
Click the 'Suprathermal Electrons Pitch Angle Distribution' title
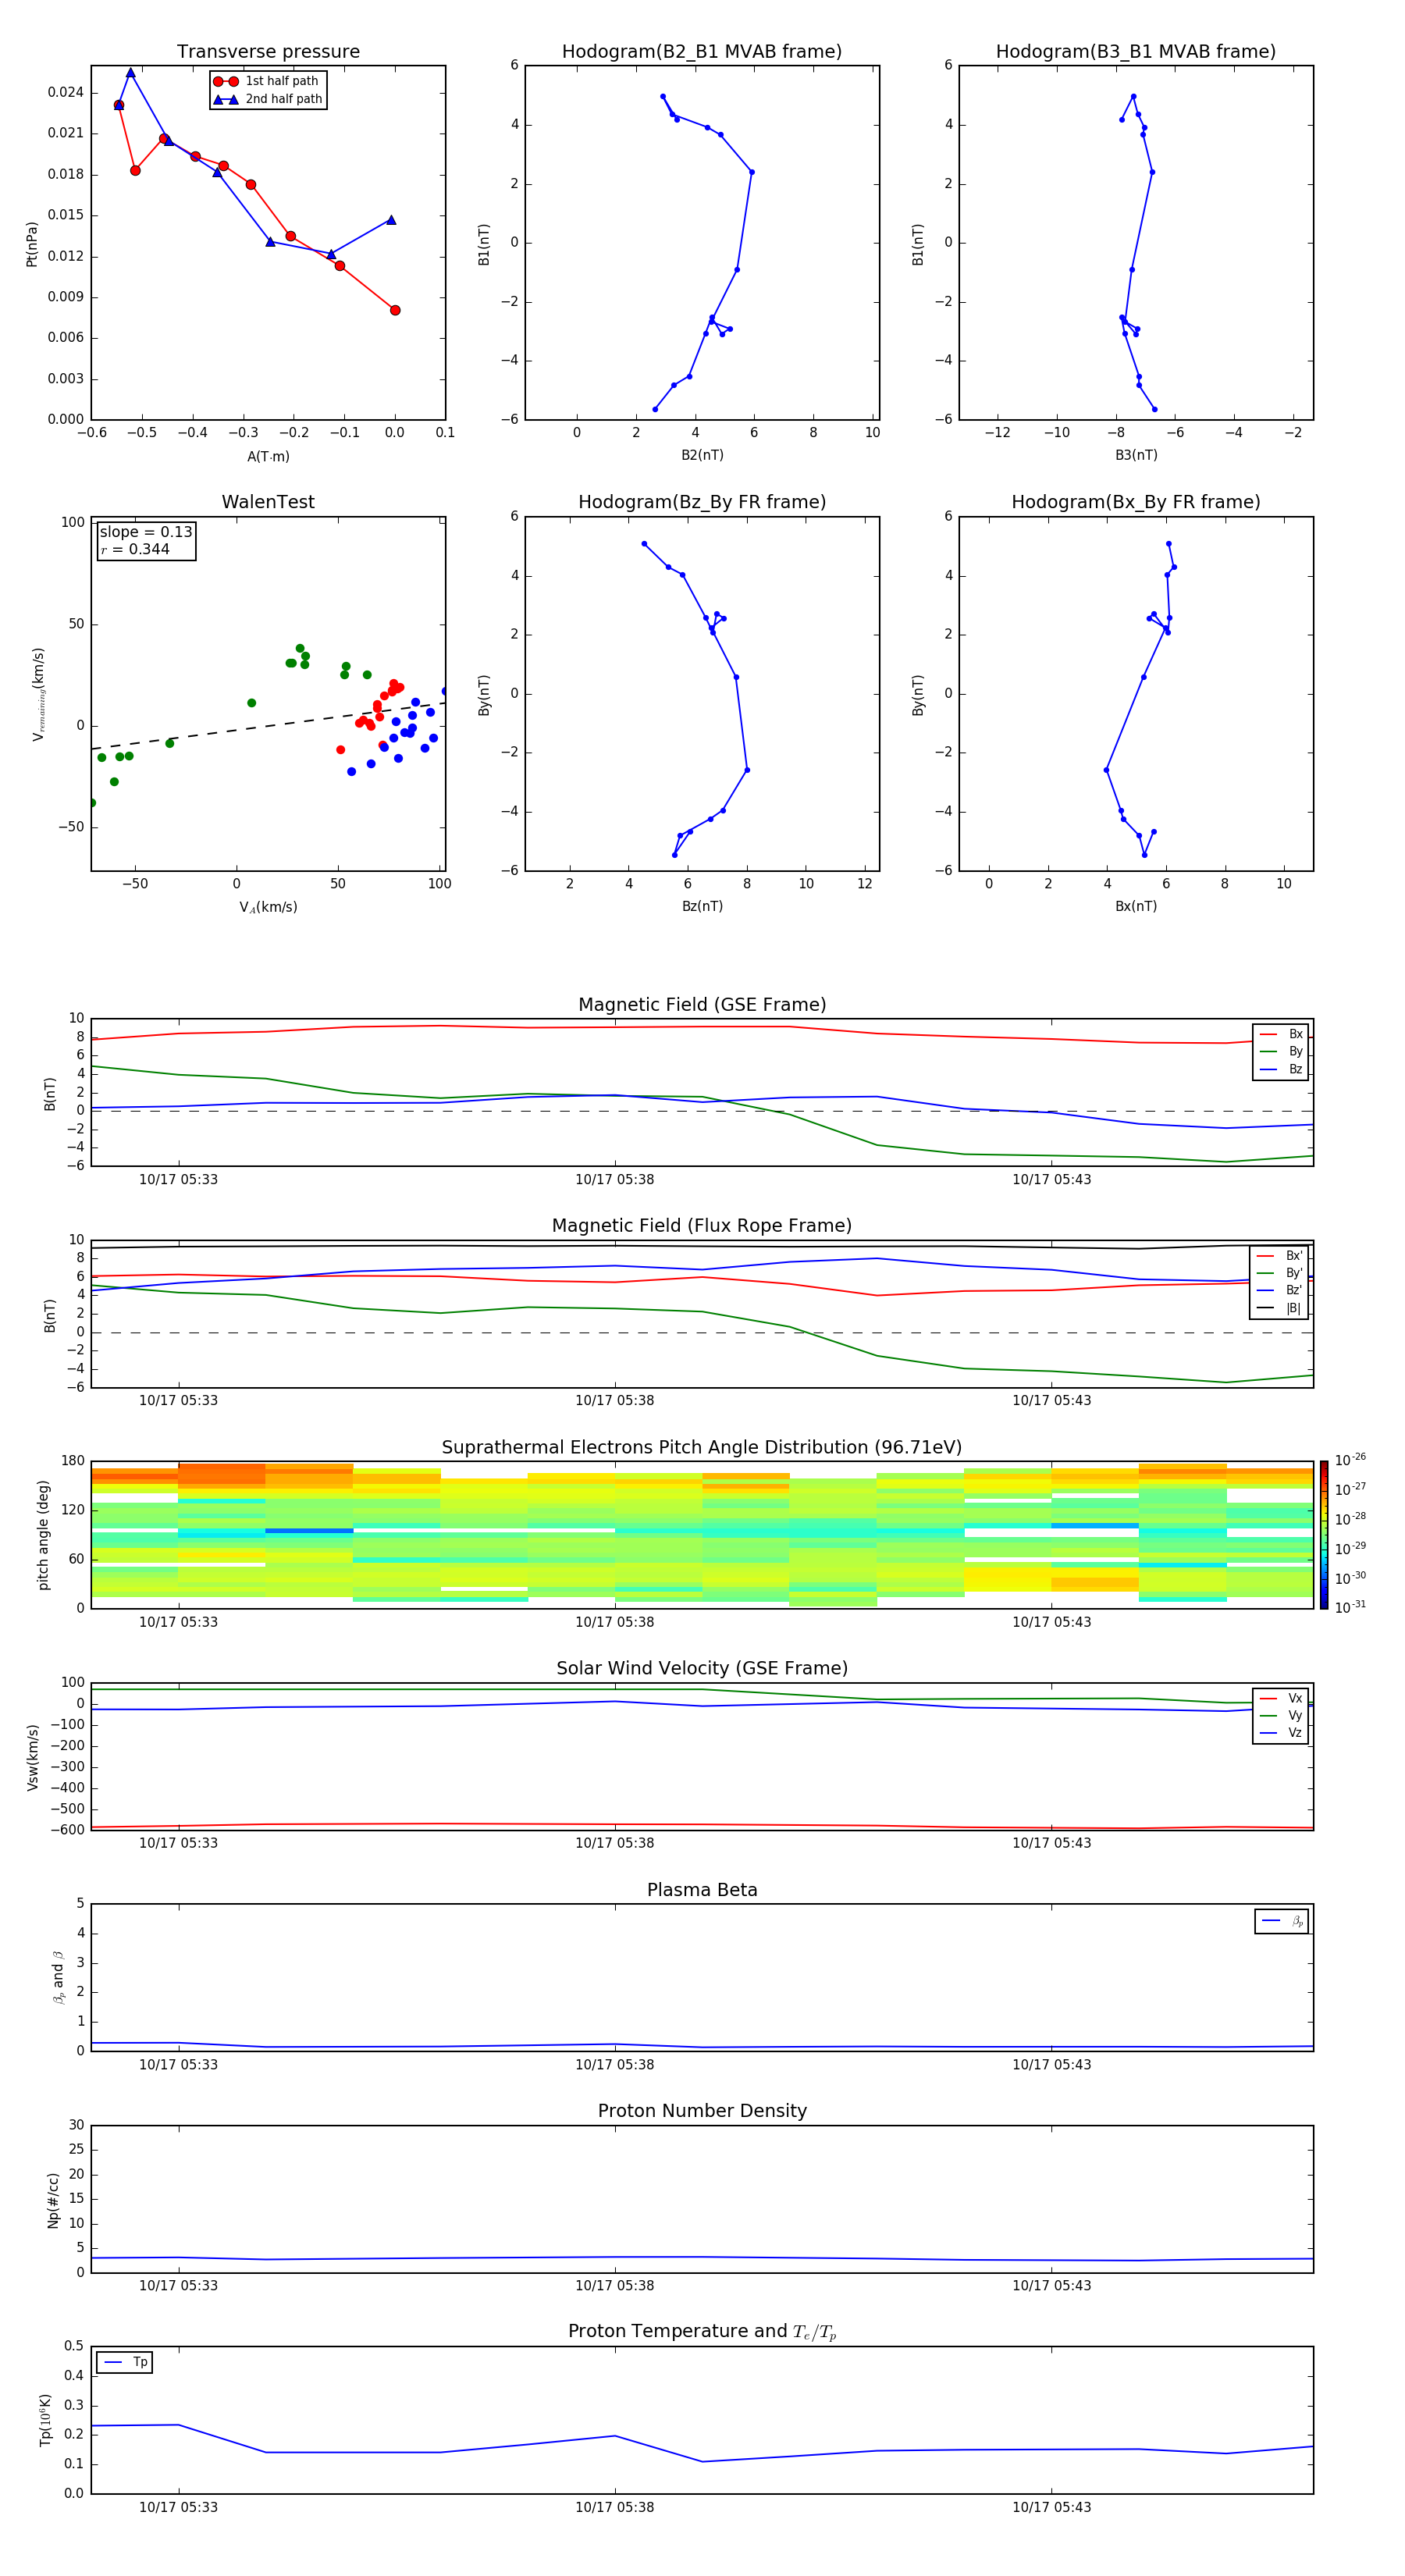click(x=702, y=1447)
